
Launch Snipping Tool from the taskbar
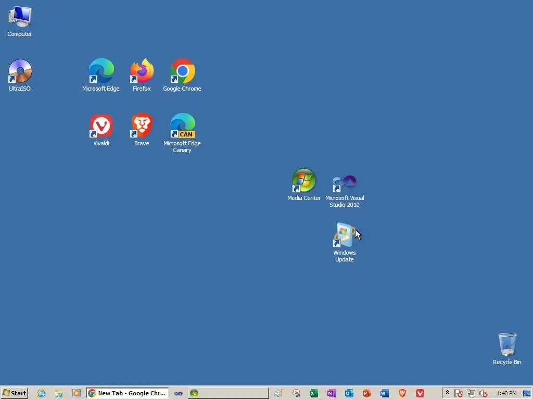point(296,394)
